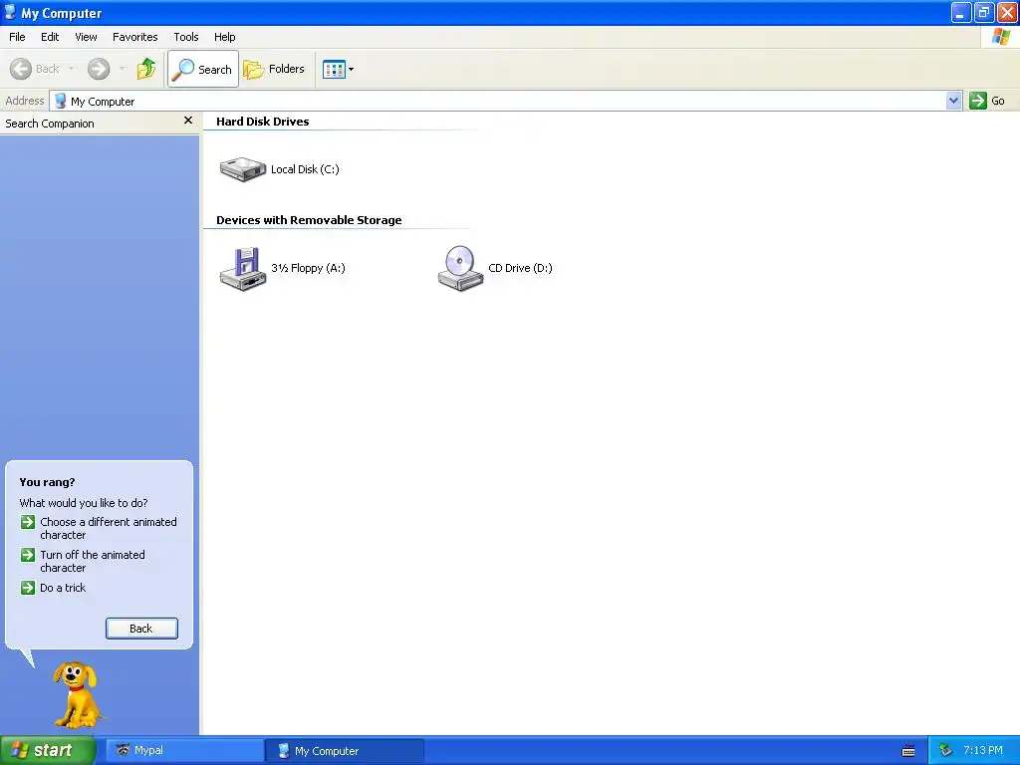
Task: Click the keyboard icon in taskbar
Action: pyautogui.click(x=908, y=751)
